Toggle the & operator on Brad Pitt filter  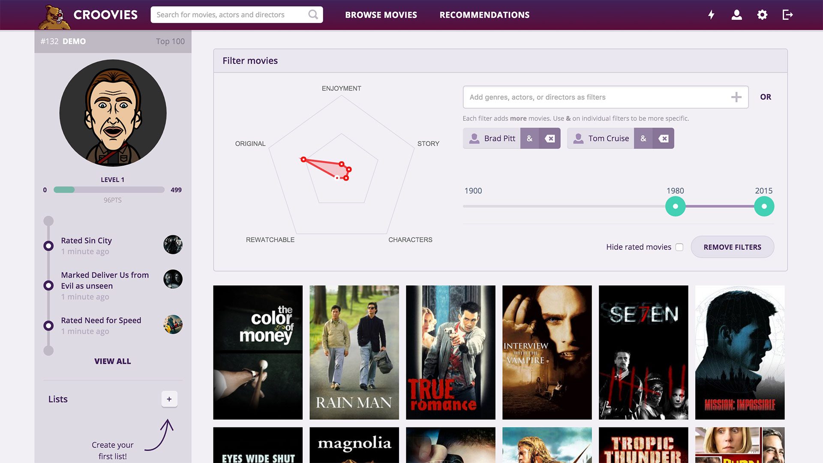(529, 138)
